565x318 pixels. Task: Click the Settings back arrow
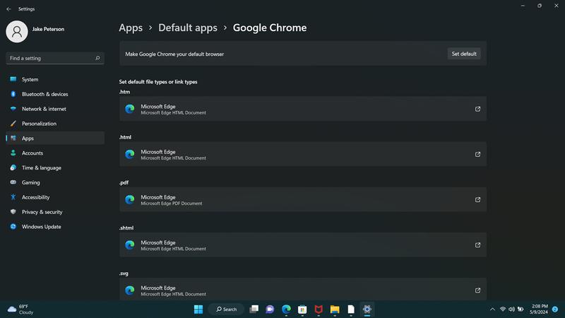click(x=8, y=9)
